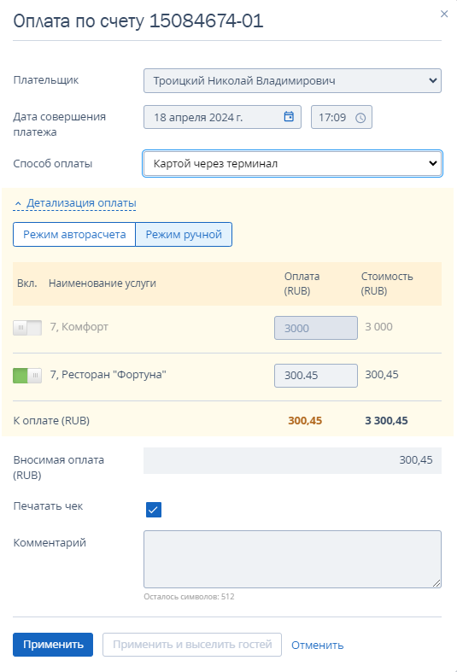
Task: Open the calendar icon in payment date
Action: tap(289, 116)
